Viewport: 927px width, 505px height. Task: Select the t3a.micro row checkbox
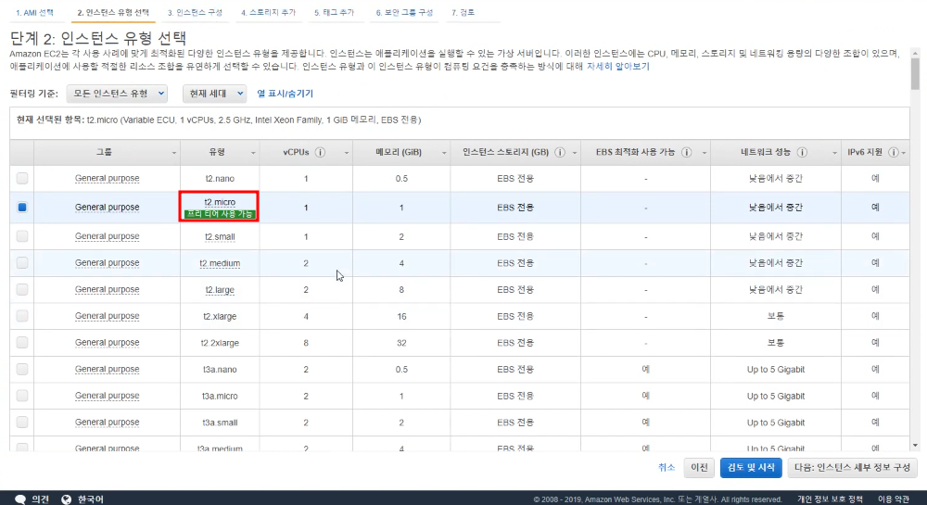point(22,395)
